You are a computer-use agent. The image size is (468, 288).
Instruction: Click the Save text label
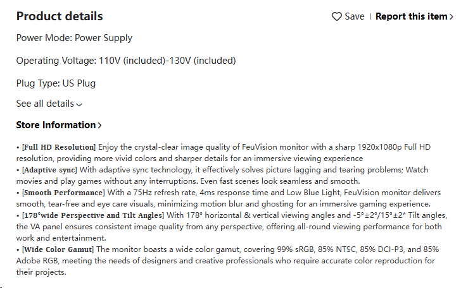[x=354, y=16]
